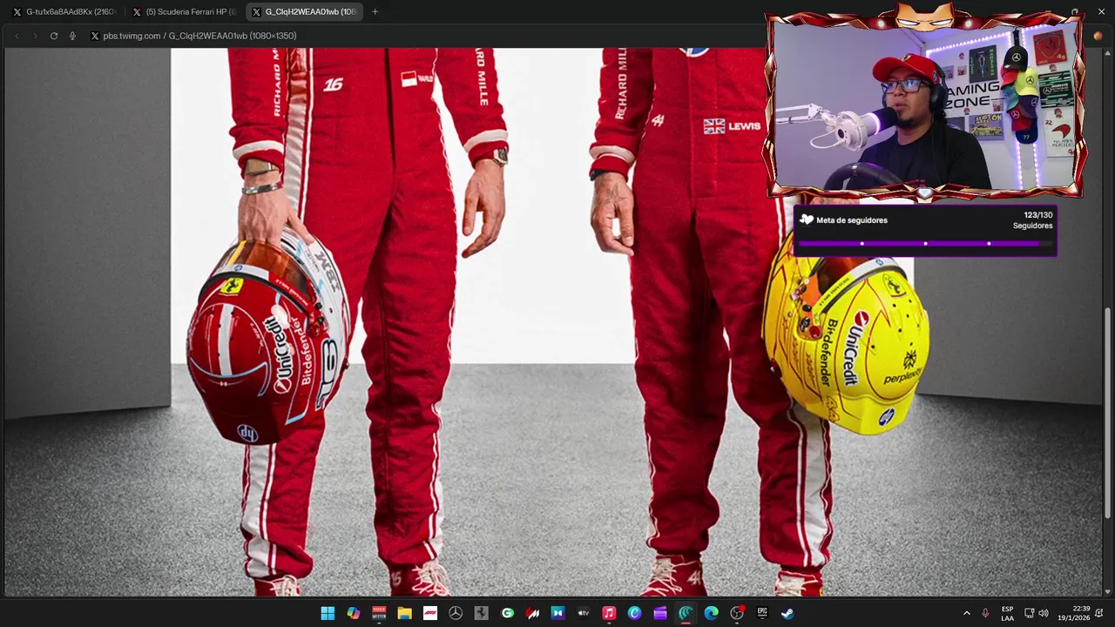The width and height of the screenshot is (1115, 627).
Task: Open OBS Studio from the taskbar
Action: click(737, 613)
